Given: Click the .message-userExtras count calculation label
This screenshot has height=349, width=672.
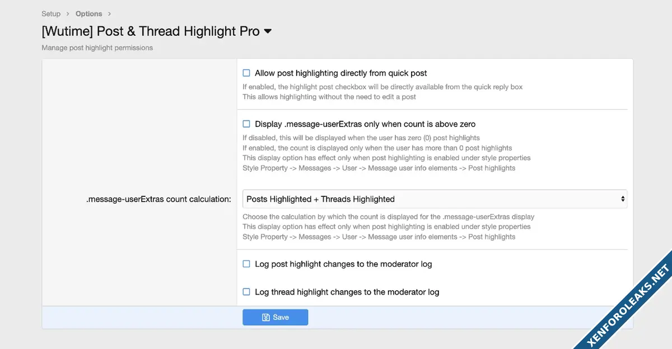Looking at the screenshot, I should point(158,199).
